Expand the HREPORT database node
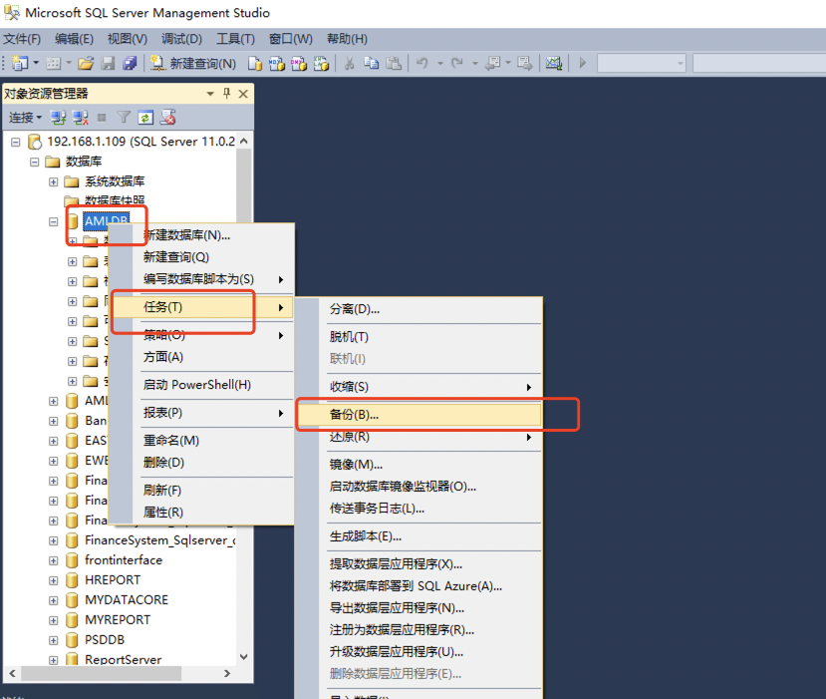This screenshot has width=826, height=699. 54,580
